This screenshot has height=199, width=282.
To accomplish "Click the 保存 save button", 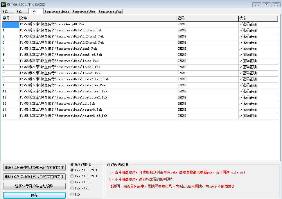I will tap(34, 195).
